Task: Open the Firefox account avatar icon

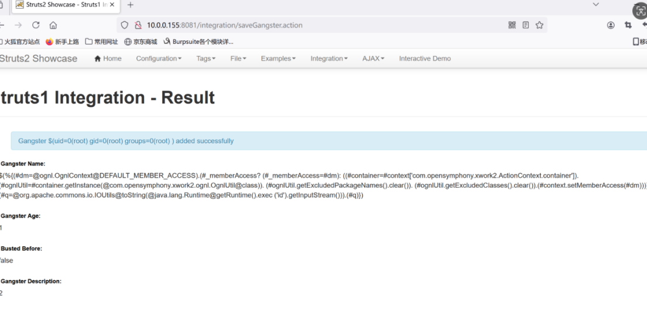Action: [611, 25]
